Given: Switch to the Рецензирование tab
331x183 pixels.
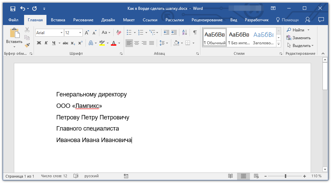Looking at the screenshot, I should tap(207, 20).
